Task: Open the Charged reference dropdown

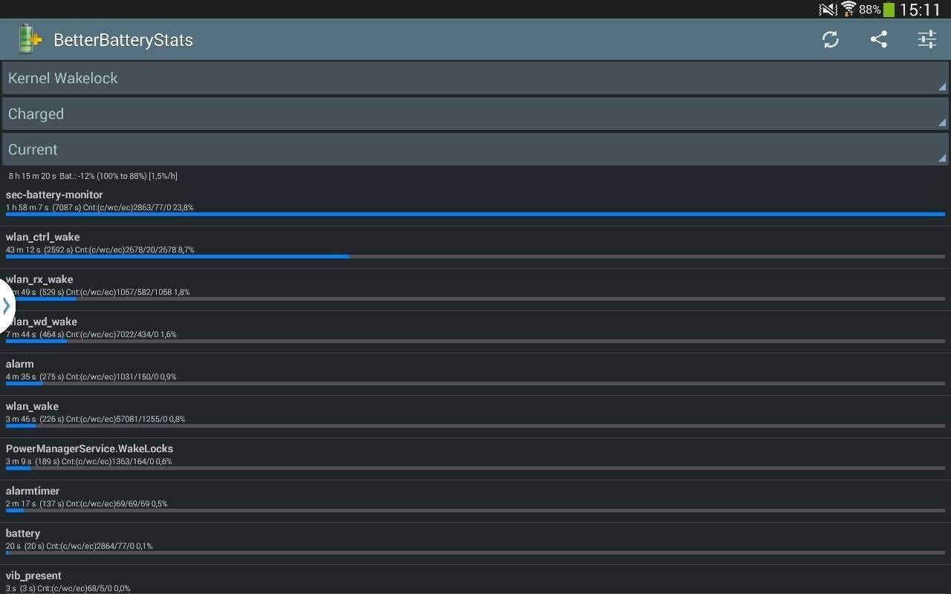Action: [x=475, y=114]
